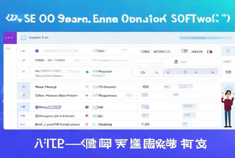This screenshot has width=235, height=158.
Task: Click the purple circle icon before 'Gmagora' row
Action: (37, 116)
